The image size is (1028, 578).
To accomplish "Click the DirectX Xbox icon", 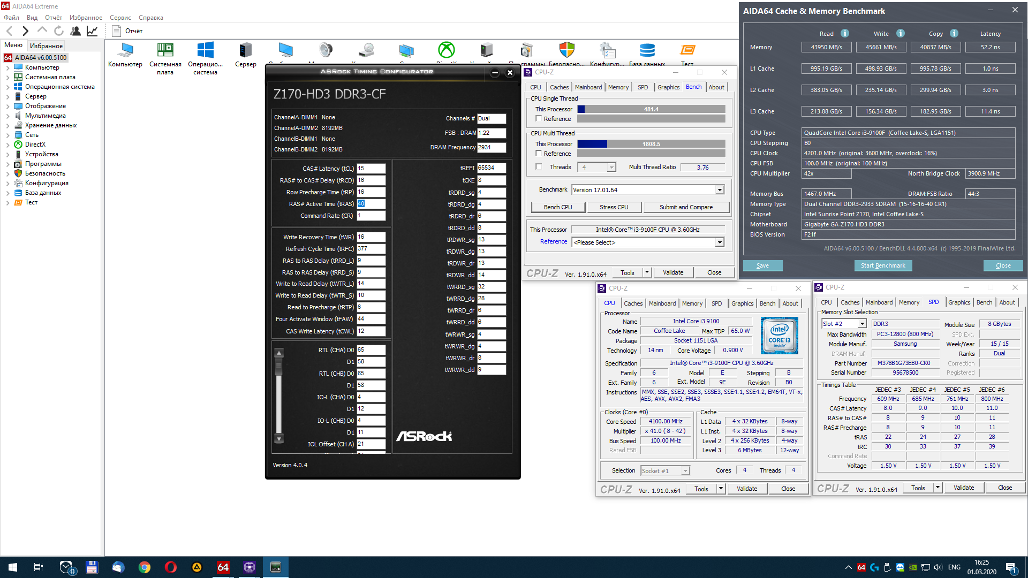I will pyautogui.click(x=446, y=50).
